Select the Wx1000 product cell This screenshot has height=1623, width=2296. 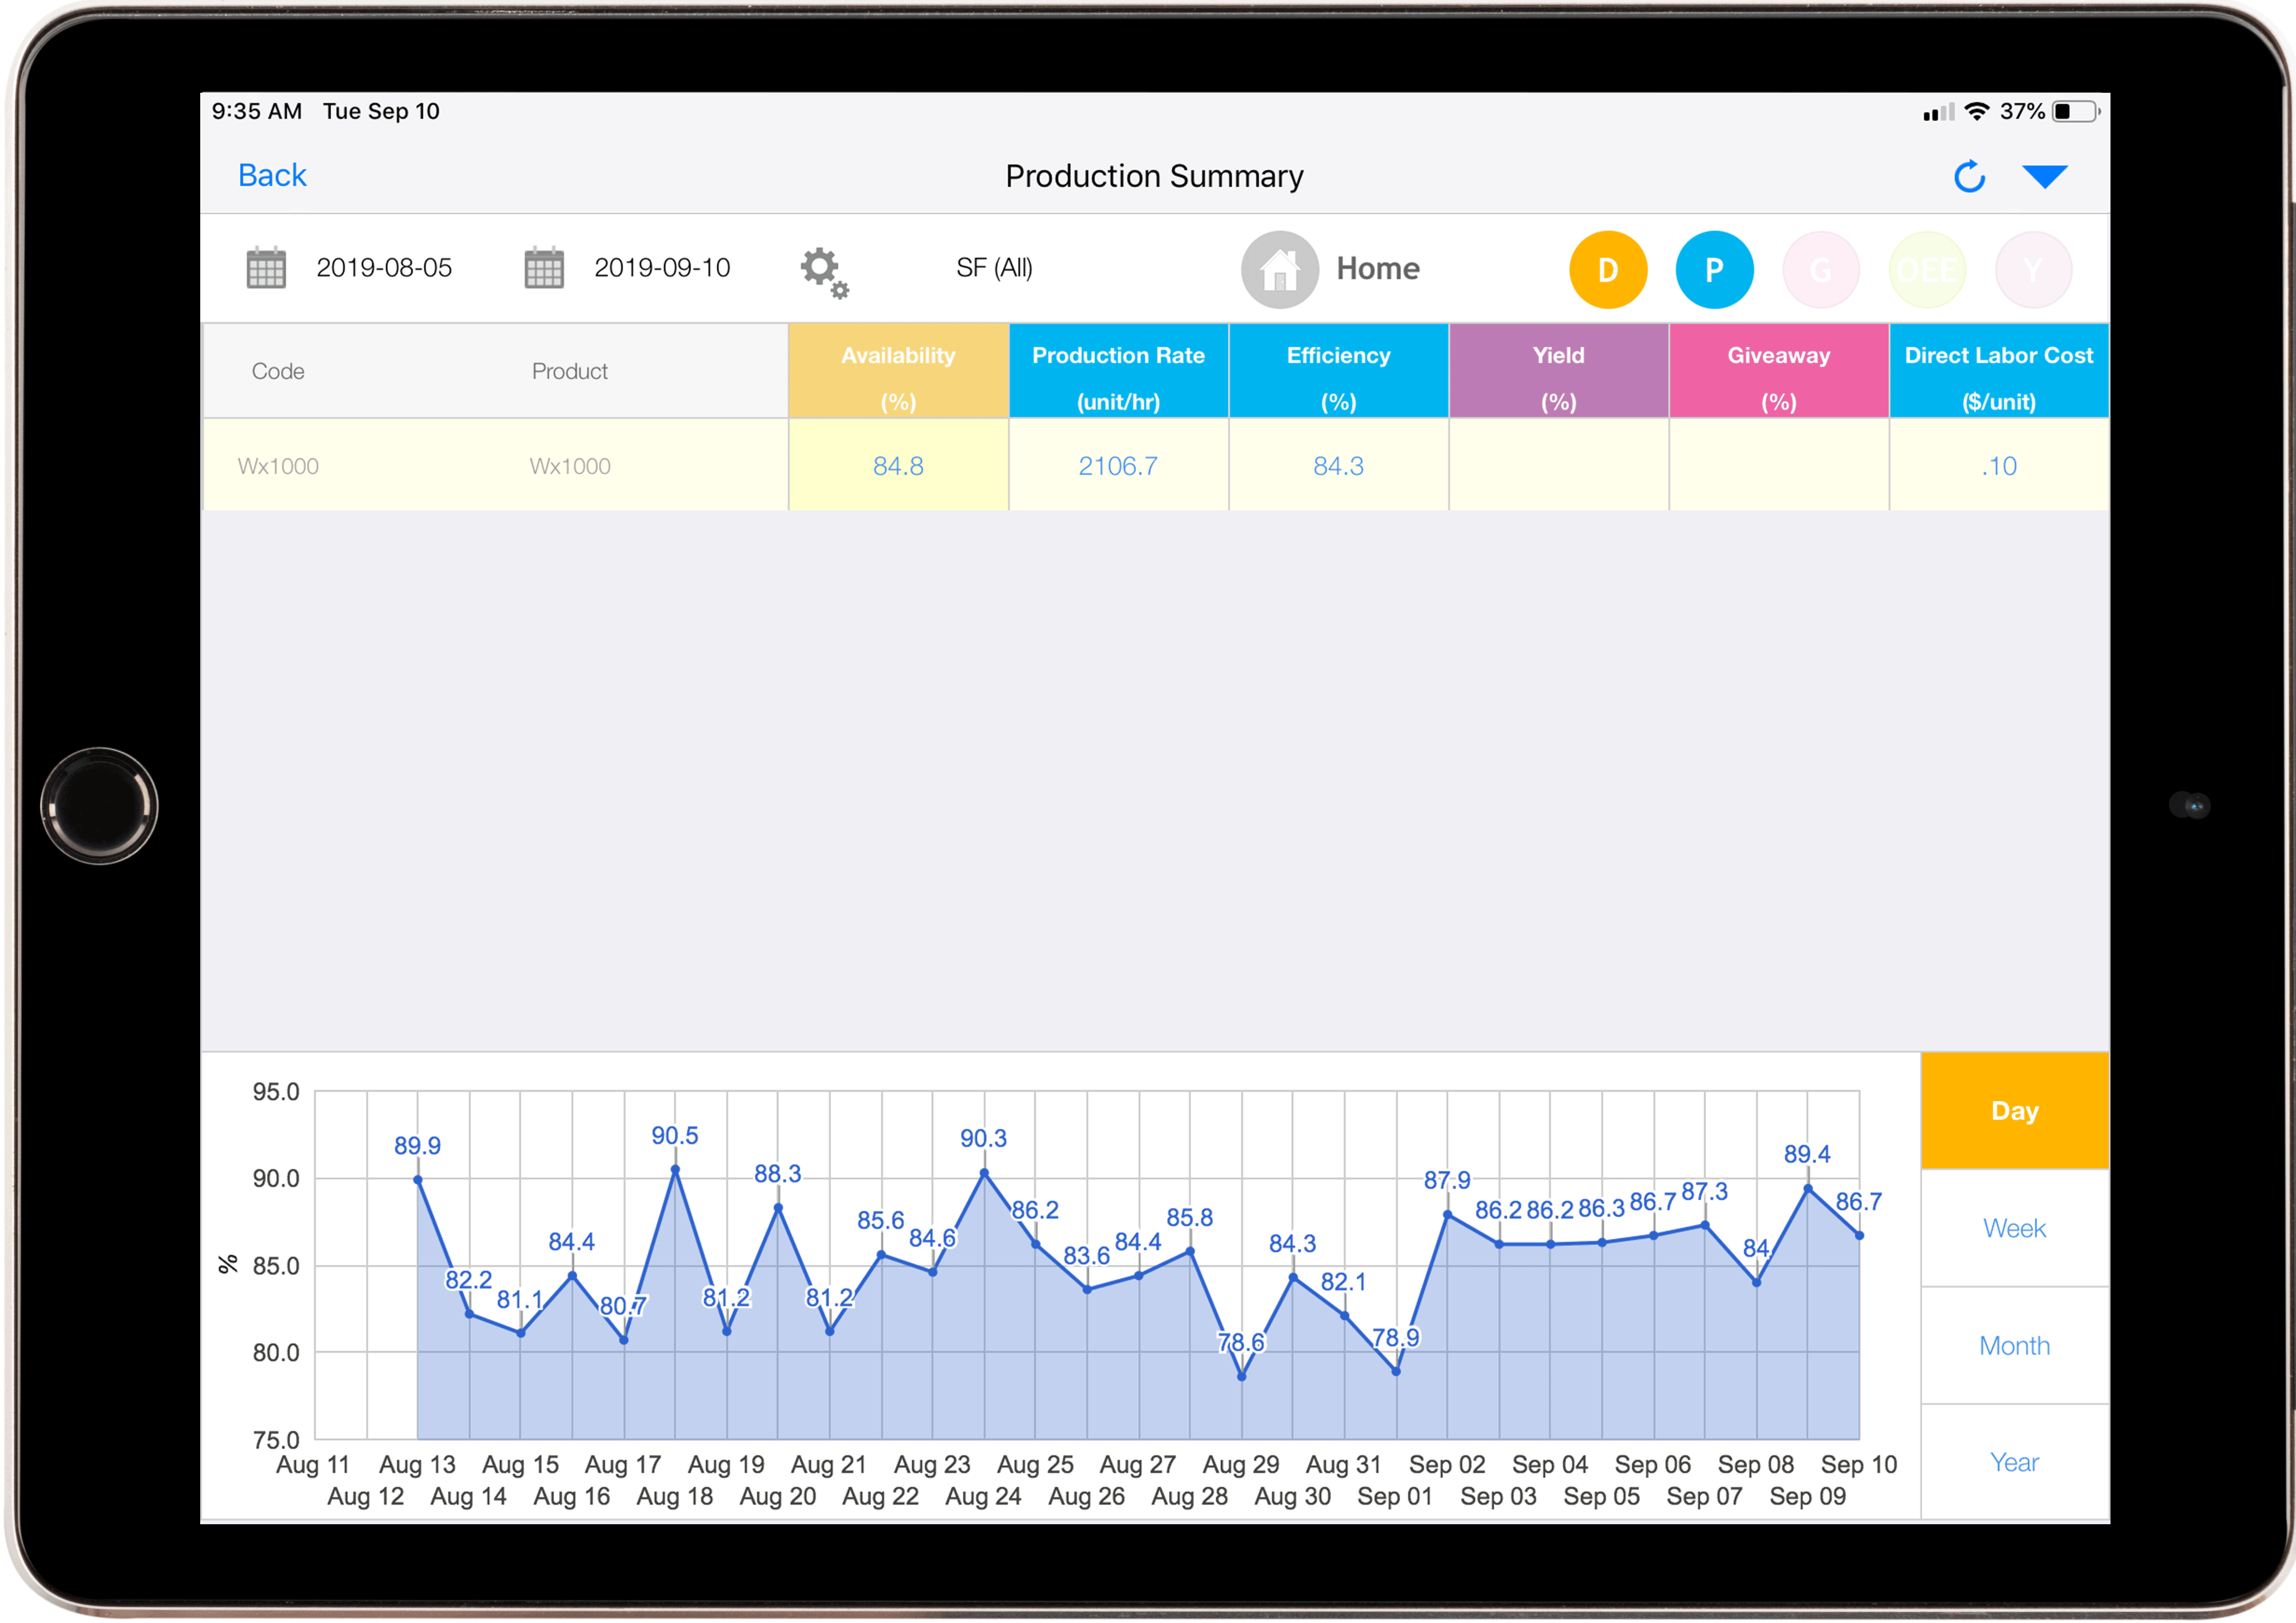coord(569,466)
